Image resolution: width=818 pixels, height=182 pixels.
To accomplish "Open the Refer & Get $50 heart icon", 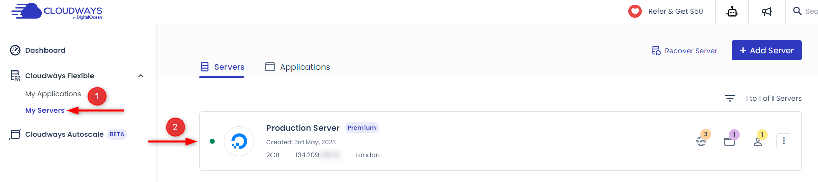I will click(x=635, y=11).
